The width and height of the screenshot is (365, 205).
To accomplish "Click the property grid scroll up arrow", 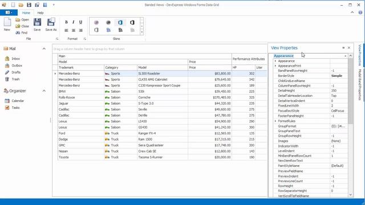I will (351, 56).
